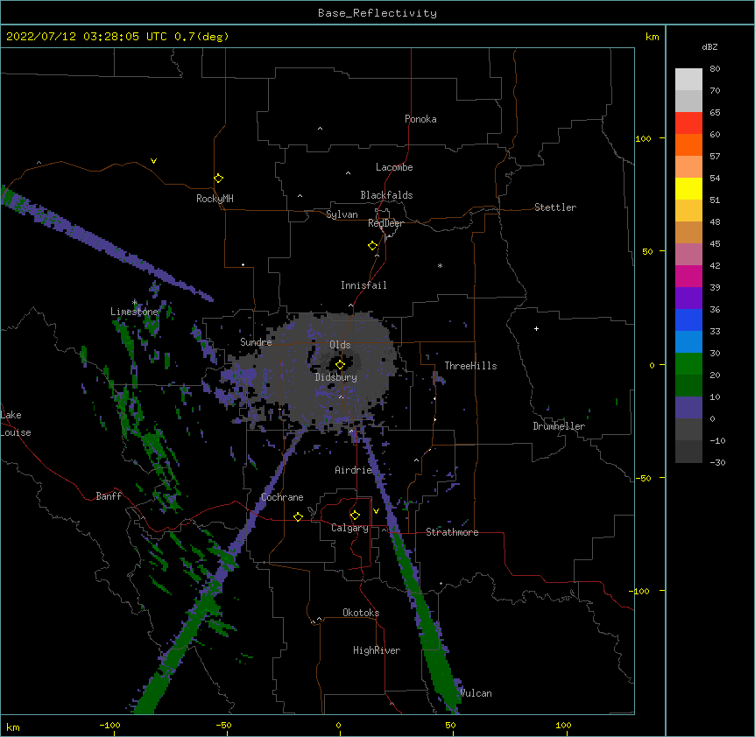Click the white plus marker north of Drumheller
Screen dimensions: 755x737
pyautogui.click(x=536, y=328)
